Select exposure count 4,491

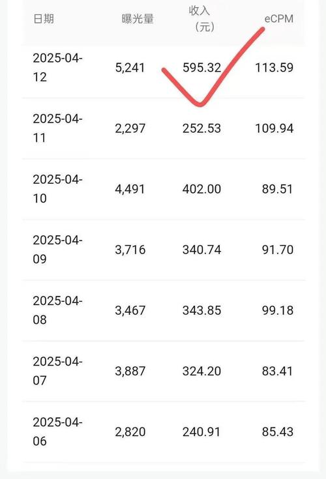[130, 189]
